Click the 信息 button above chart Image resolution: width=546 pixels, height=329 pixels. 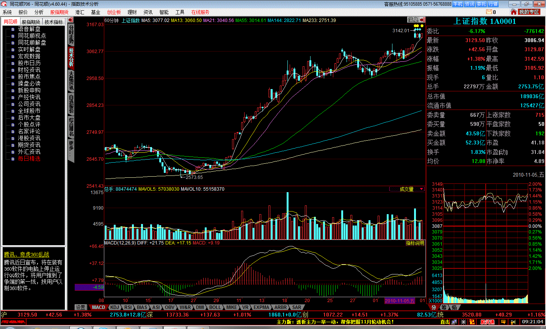pyautogui.click(x=413, y=20)
